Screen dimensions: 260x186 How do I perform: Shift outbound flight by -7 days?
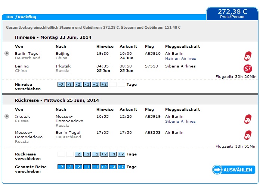tap(61, 85)
